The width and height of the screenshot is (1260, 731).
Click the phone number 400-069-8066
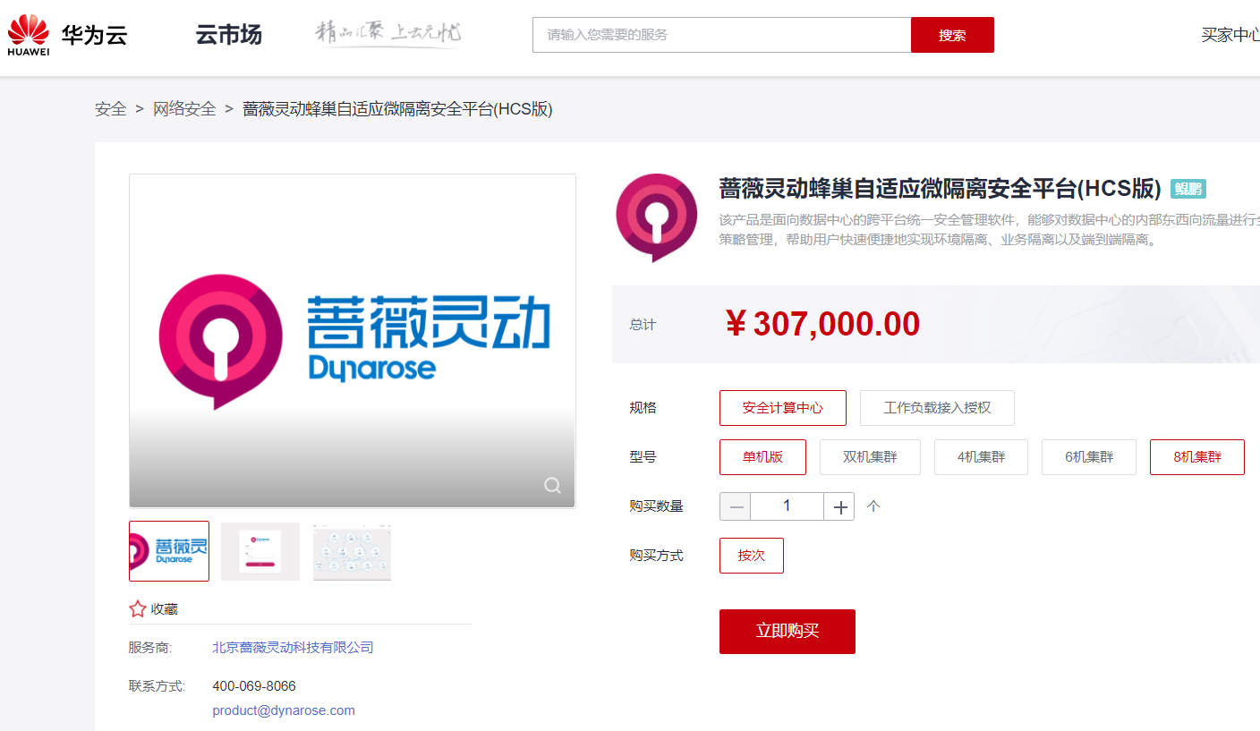pos(254,686)
